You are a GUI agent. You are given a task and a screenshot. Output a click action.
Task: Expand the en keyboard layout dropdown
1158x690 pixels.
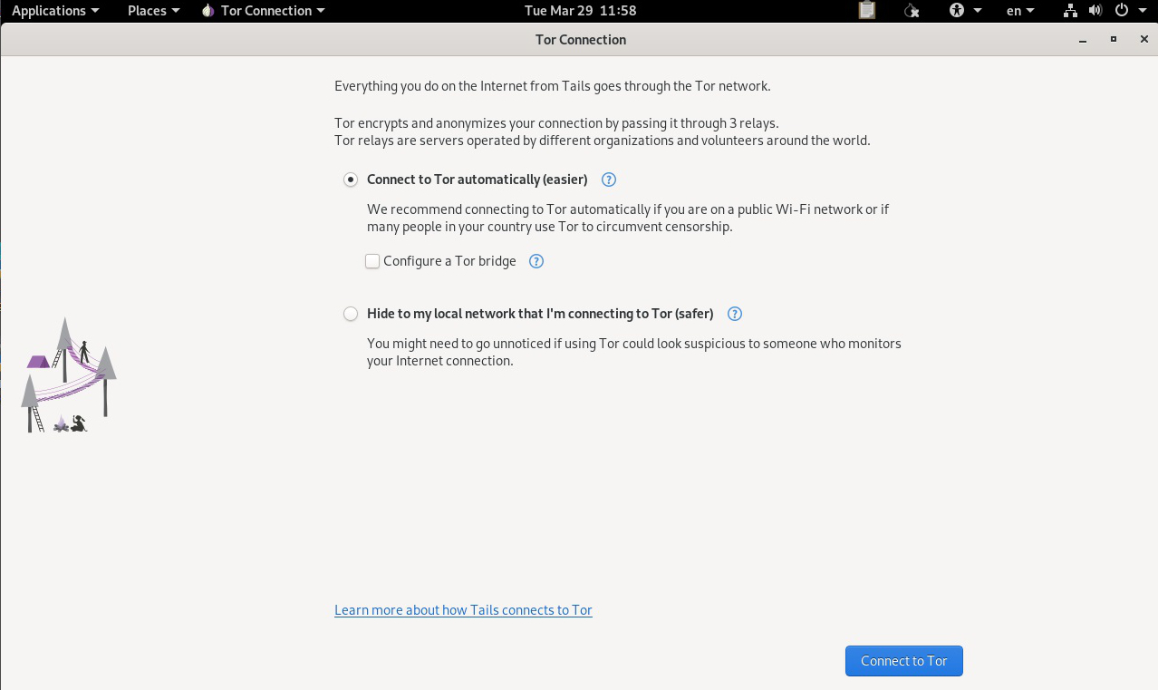tap(1021, 11)
